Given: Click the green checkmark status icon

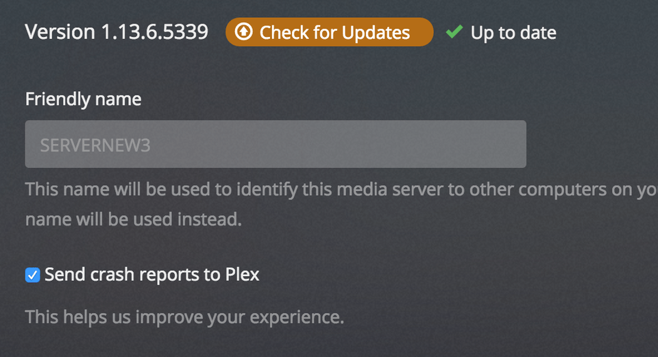Looking at the screenshot, I should [x=454, y=32].
